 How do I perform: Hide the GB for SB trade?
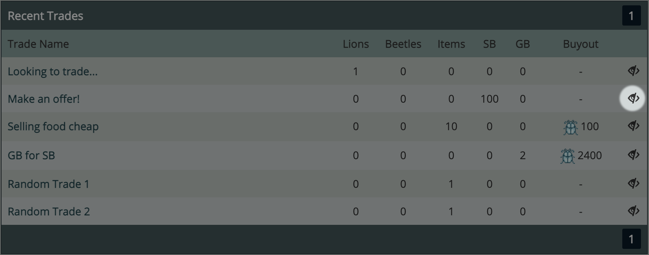[x=633, y=155]
